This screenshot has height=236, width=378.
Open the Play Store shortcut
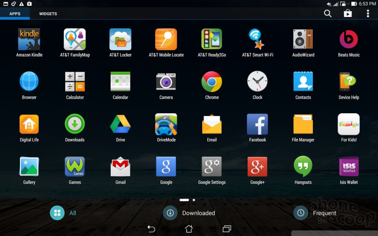(x=348, y=14)
